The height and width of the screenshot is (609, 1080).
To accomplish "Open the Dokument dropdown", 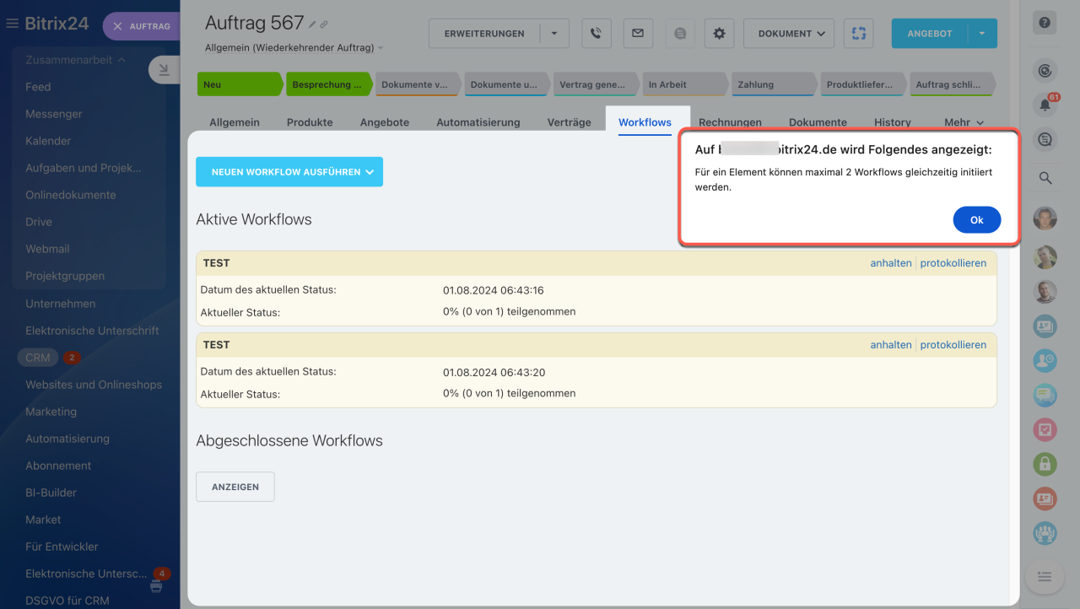I will click(789, 34).
